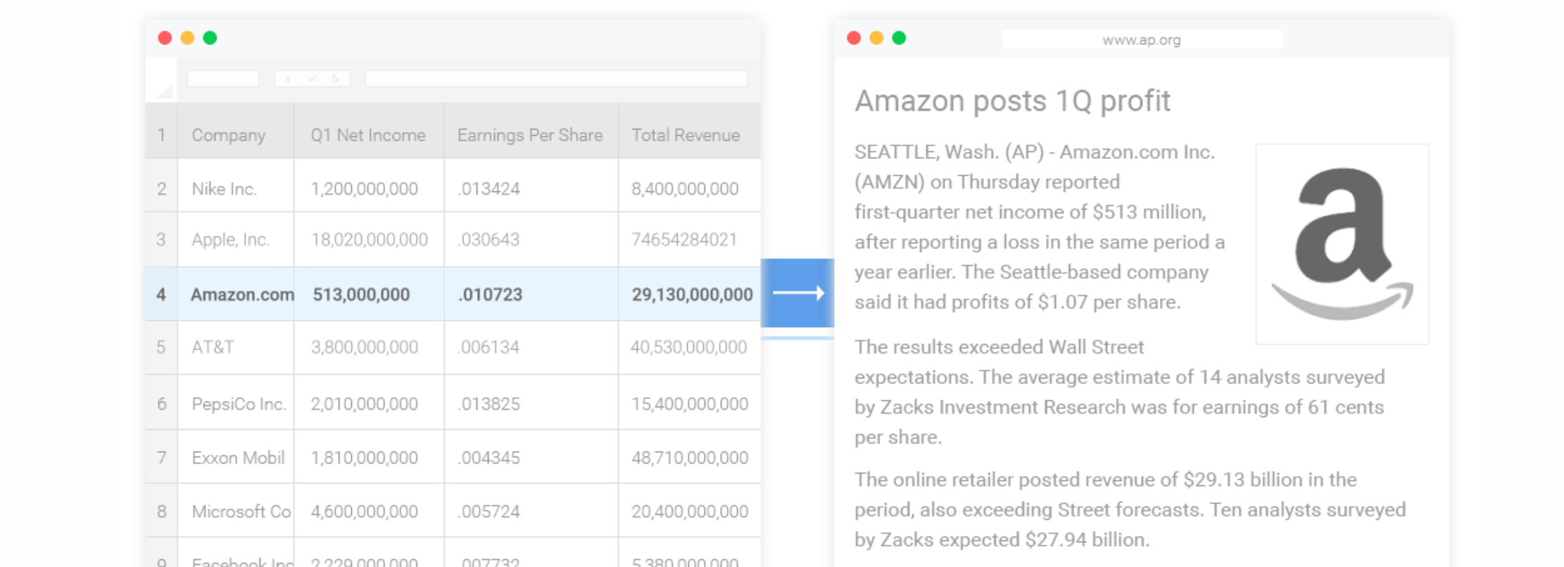Click the 513,000,000 net income cell
The image size is (1564, 567).
pos(369,294)
